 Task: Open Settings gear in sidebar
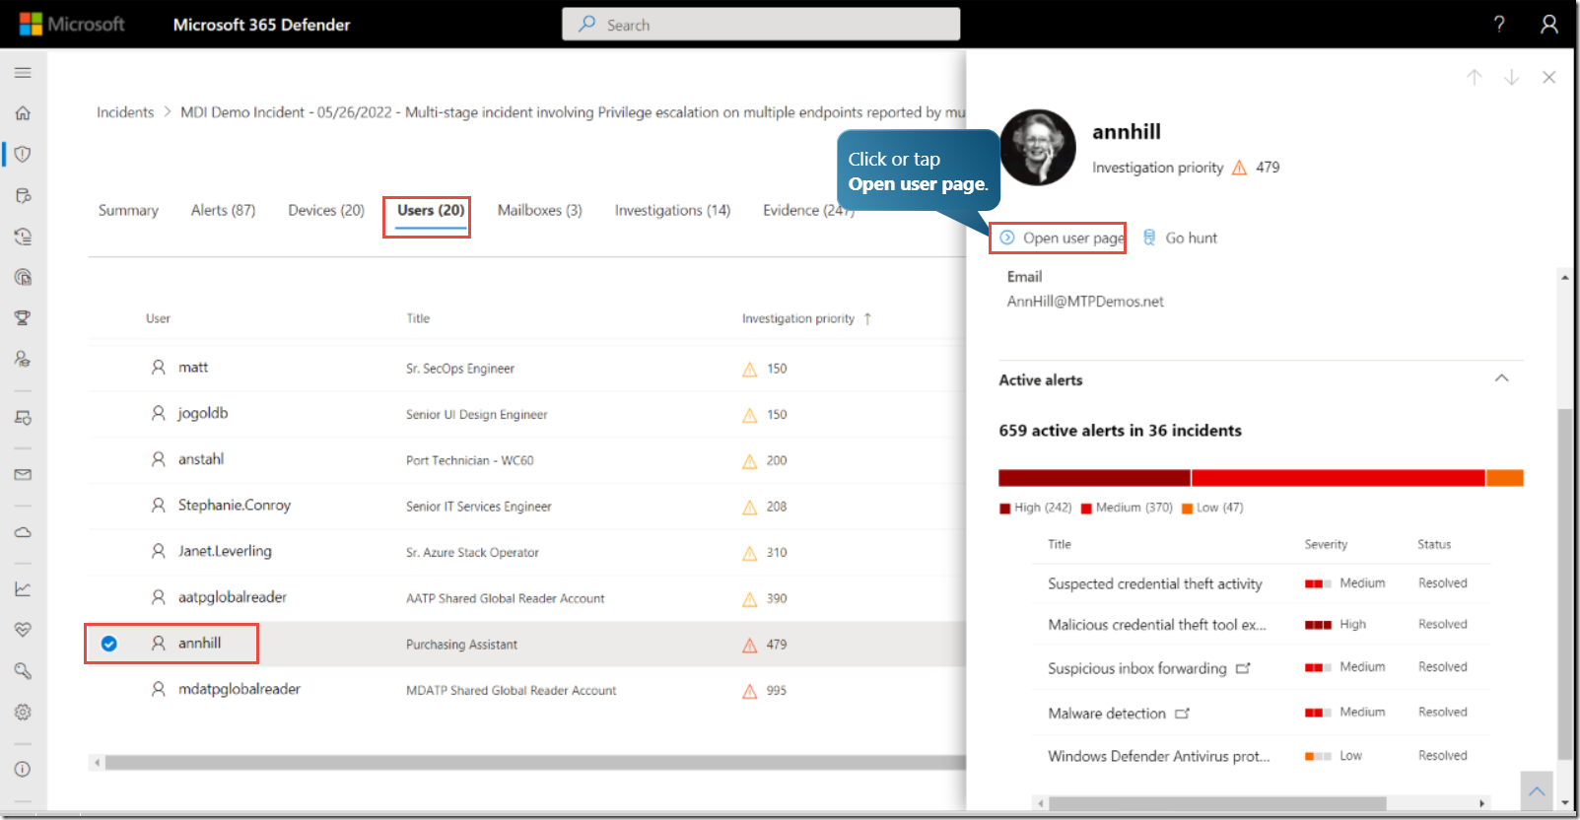pos(23,712)
